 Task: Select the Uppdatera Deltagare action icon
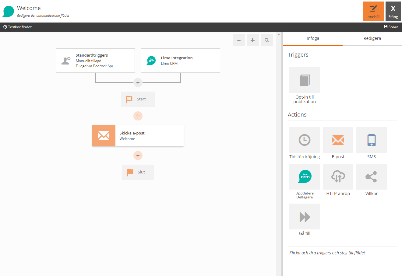[304, 176]
